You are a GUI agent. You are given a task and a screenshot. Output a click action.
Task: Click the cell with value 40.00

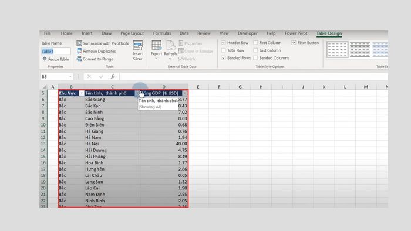[164, 144]
